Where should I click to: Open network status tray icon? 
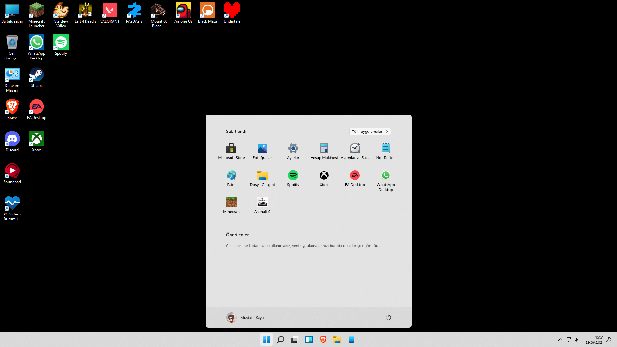(x=569, y=340)
